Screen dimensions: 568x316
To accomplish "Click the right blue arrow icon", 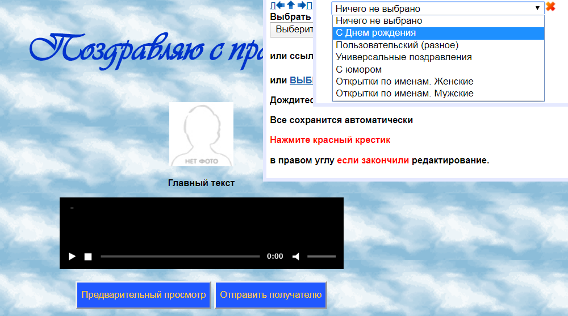I will 302,6.
